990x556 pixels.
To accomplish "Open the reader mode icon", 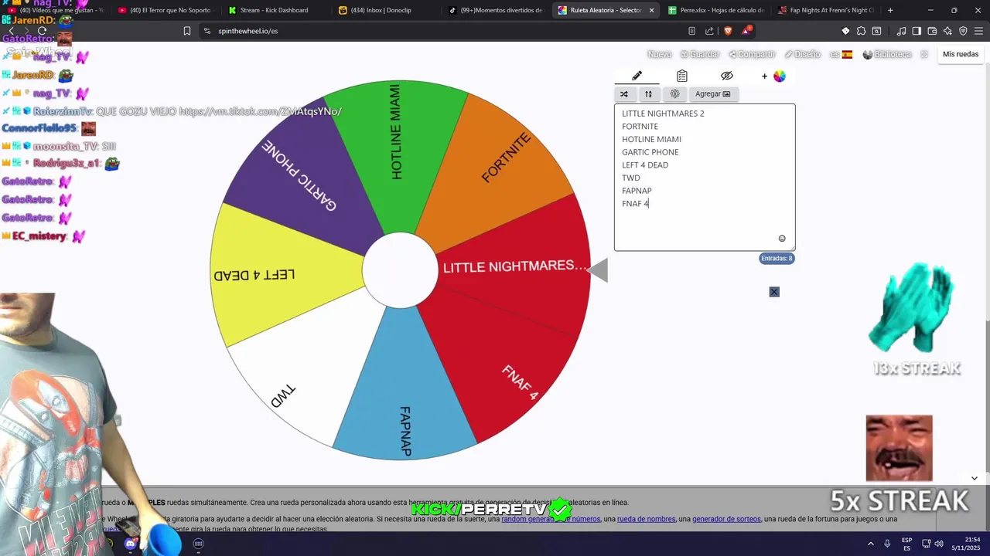I will pyautogui.click(x=691, y=31).
